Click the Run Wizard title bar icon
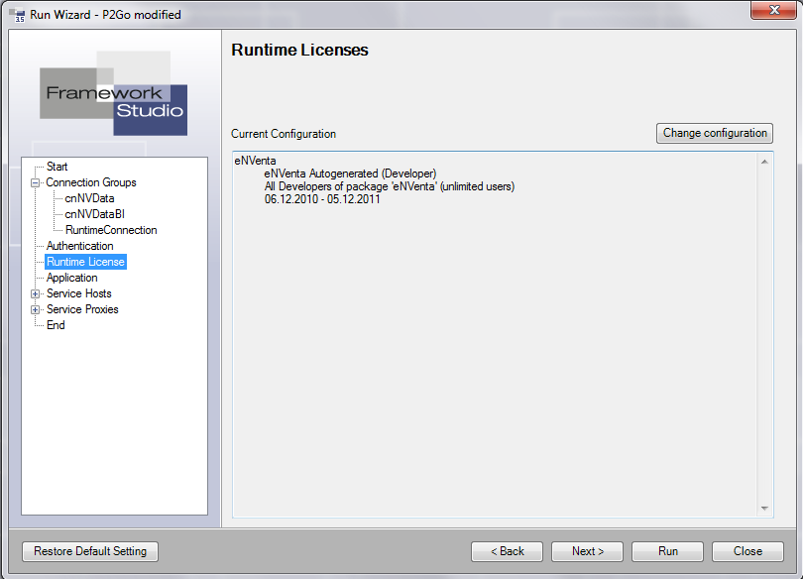The width and height of the screenshot is (803, 579). (x=18, y=14)
